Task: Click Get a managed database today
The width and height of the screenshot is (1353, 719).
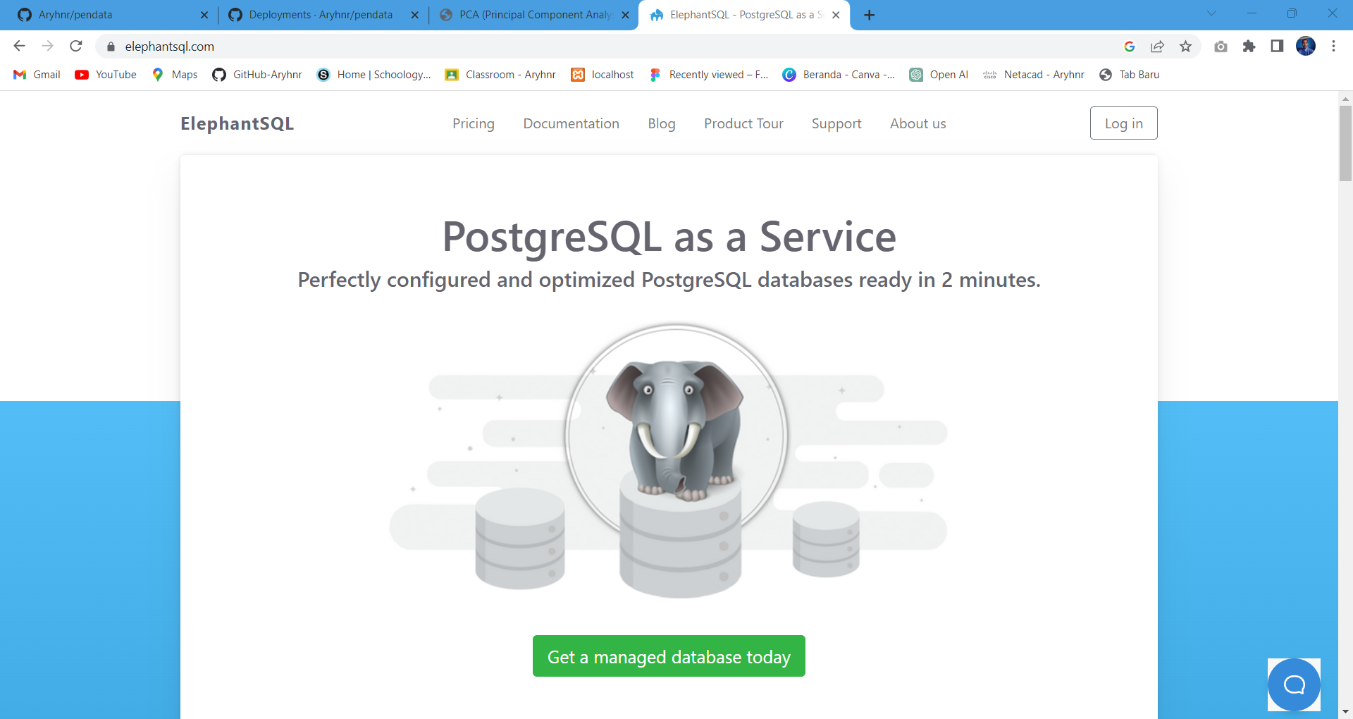Action: pyautogui.click(x=669, y=656)
